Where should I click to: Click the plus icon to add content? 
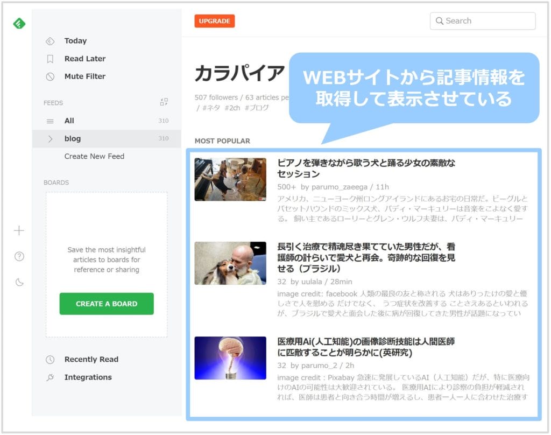[x=19, y=231]
